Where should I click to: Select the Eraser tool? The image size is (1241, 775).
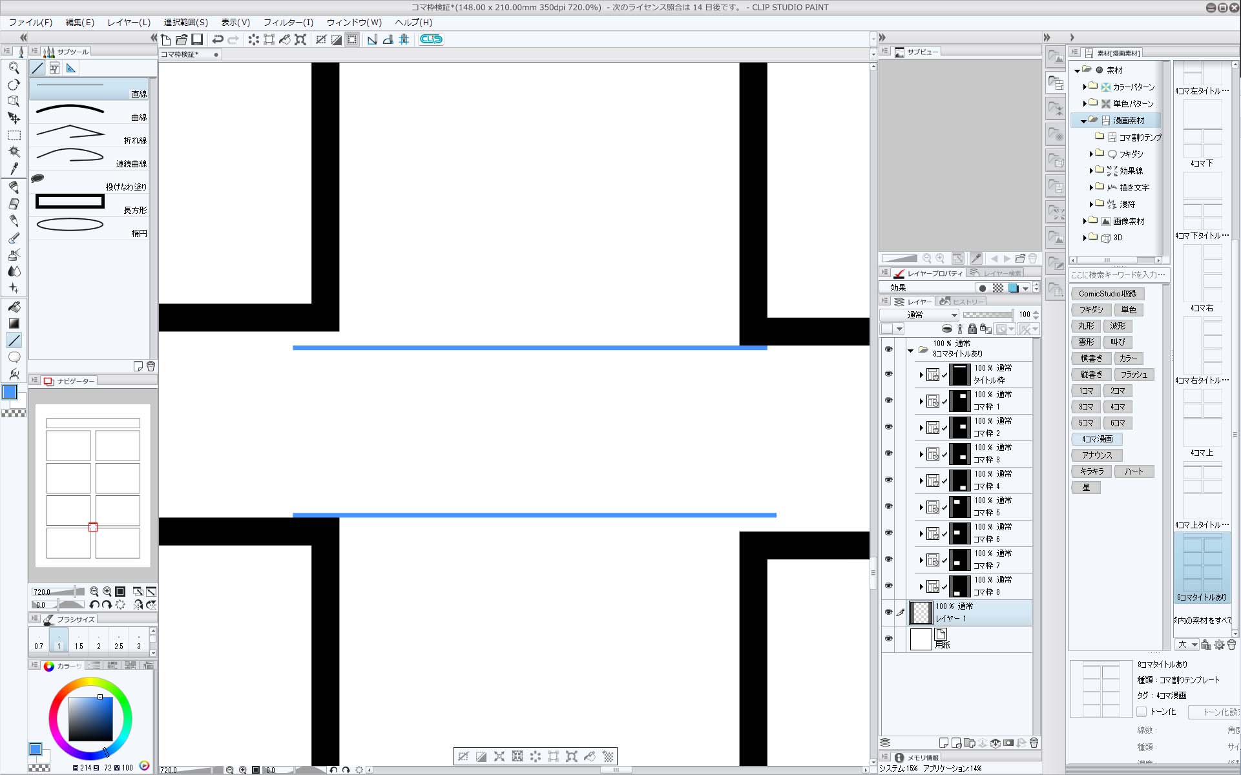coord(14,203)
